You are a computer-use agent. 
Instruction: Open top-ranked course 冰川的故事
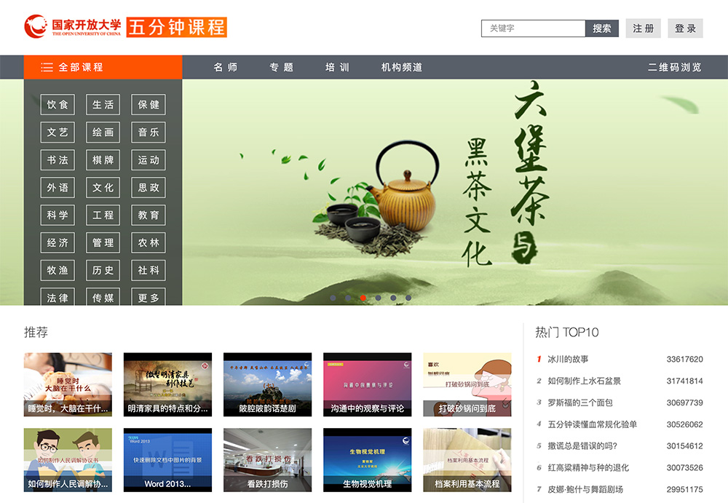(568, 359)
